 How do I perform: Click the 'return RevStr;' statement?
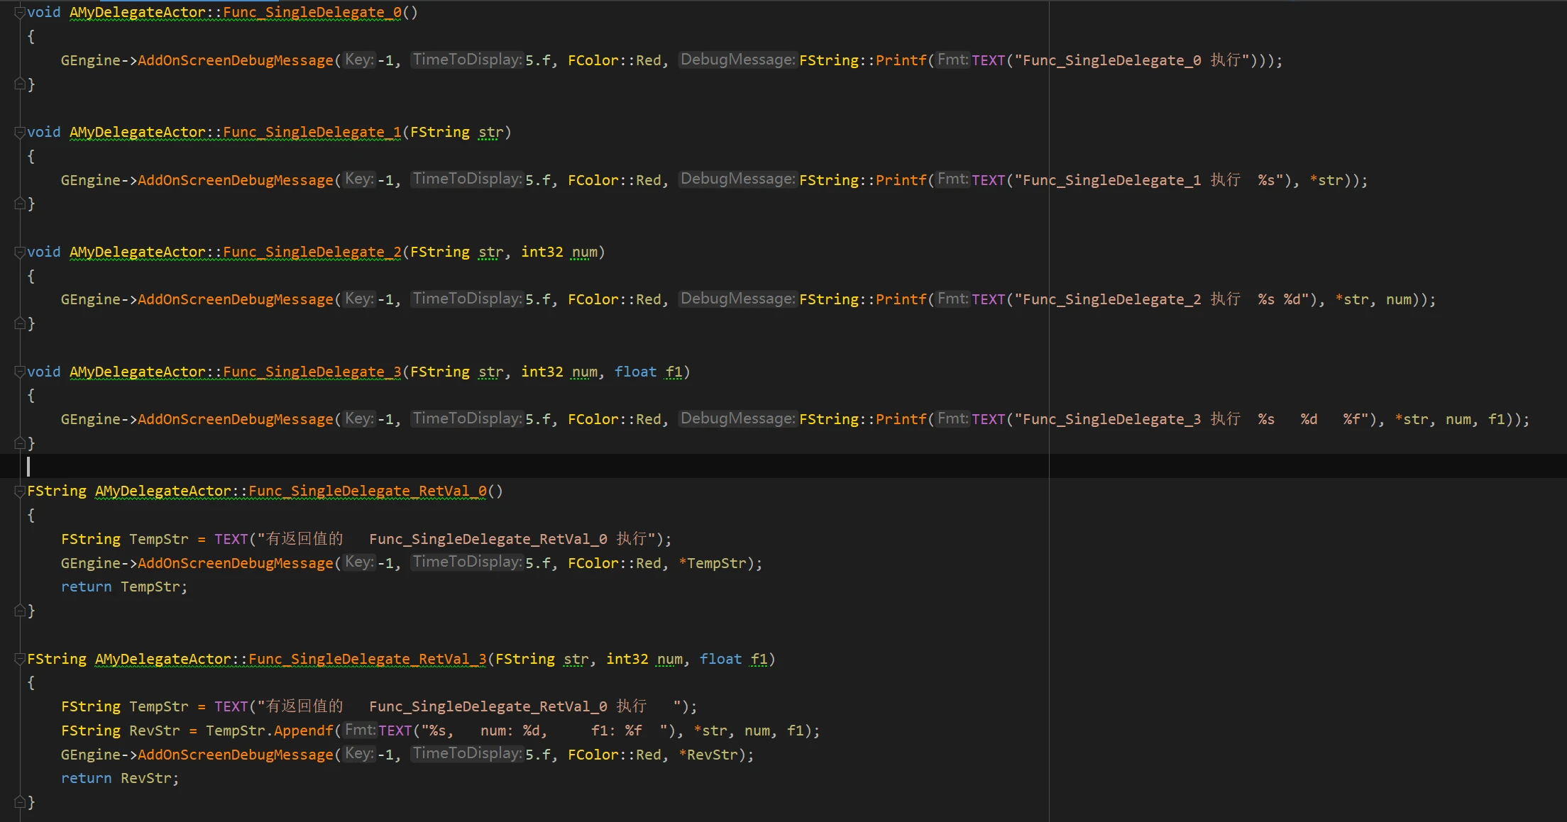click(x=120, y=779)
